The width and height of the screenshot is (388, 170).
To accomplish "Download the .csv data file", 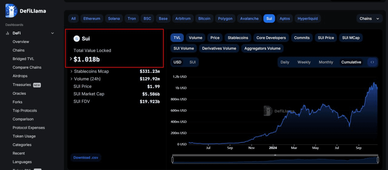I will tap(86, 158).
